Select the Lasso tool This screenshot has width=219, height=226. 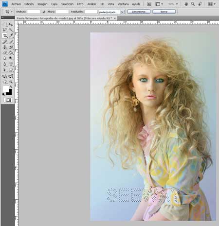coord(5,30)
